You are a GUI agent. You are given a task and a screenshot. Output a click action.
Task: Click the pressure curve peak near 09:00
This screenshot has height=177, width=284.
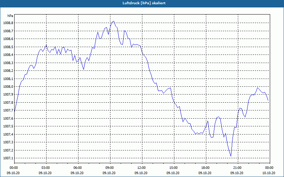point(114,21)
